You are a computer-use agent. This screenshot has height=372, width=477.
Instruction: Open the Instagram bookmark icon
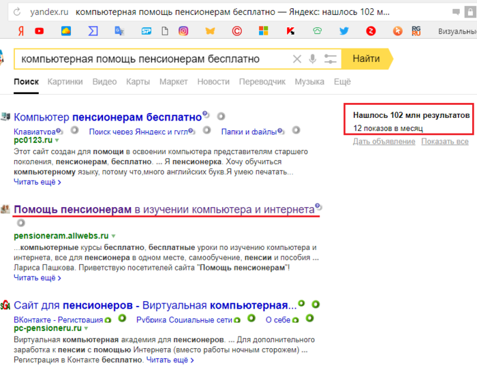[x=183, y=31]
